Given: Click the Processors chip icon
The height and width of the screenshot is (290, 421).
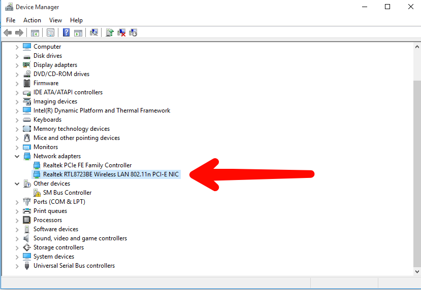Looking at the screenshot, I should tap(27, 220).
